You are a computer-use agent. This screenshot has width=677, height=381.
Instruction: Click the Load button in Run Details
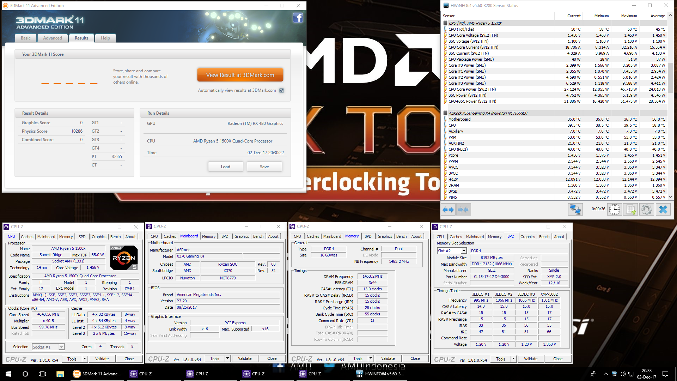pos(226,167)
